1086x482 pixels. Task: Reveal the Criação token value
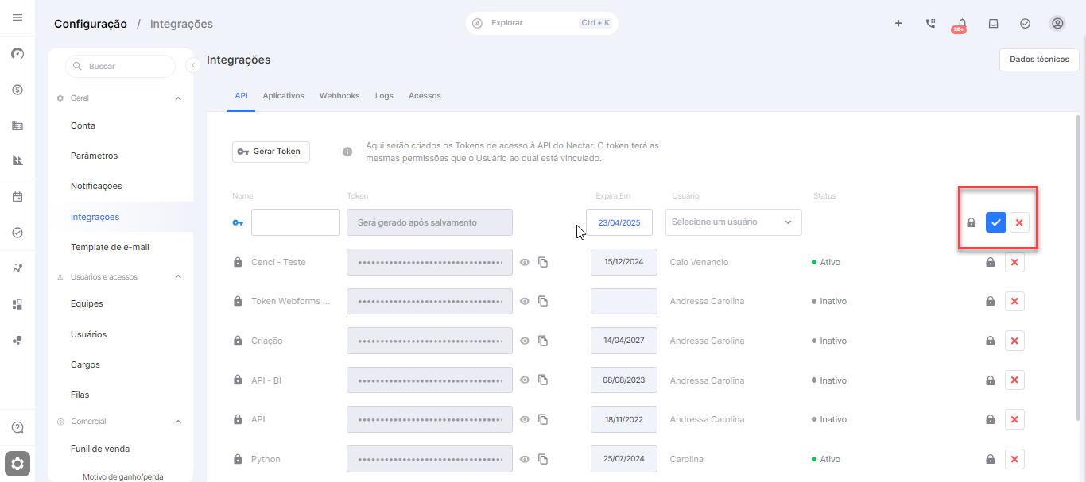click(x=525, y=341)
